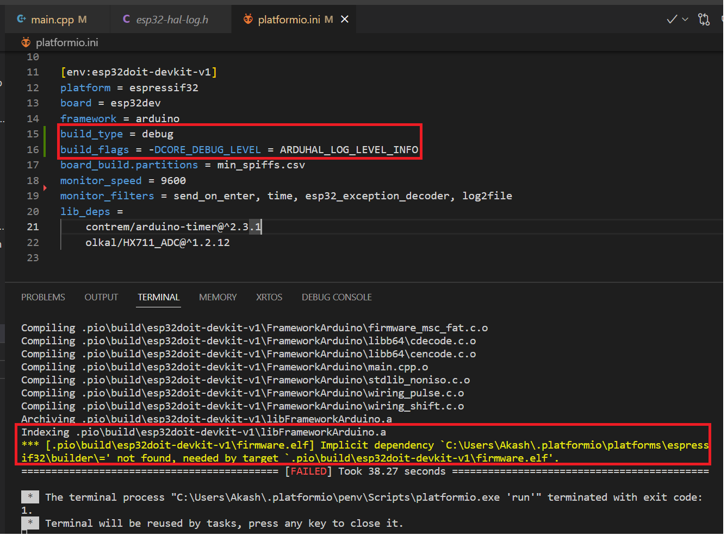Click the source control sync icon top right

tap(704, 18)
